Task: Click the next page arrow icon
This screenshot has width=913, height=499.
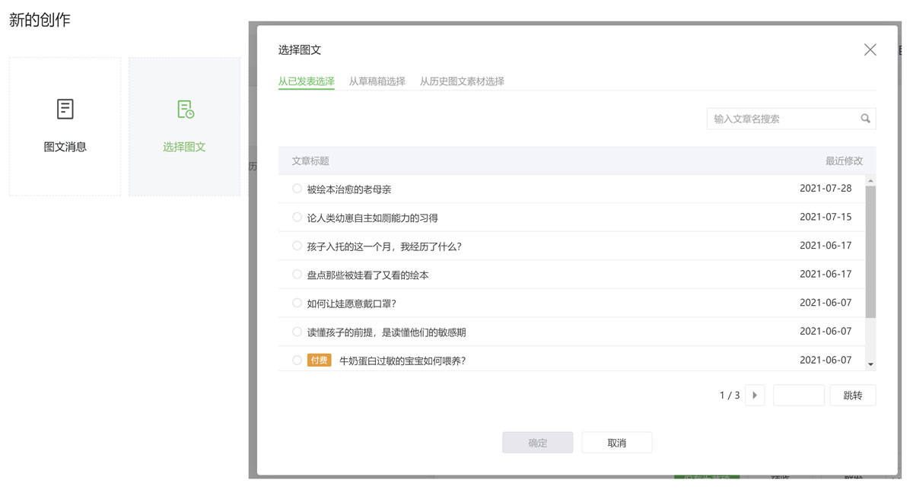Action: click(754, 395)
